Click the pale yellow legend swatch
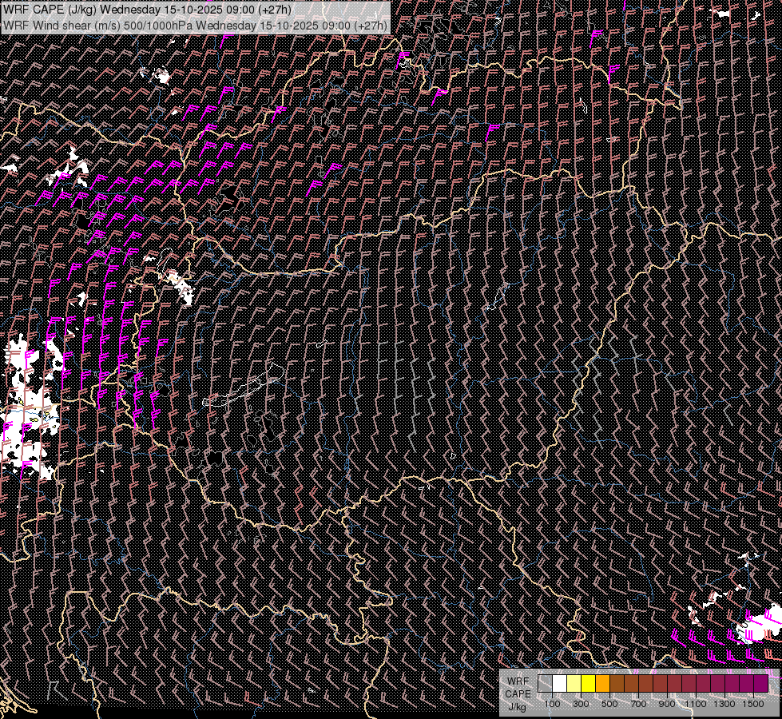Screen dimensions: 782x719 tap(574, 684)
